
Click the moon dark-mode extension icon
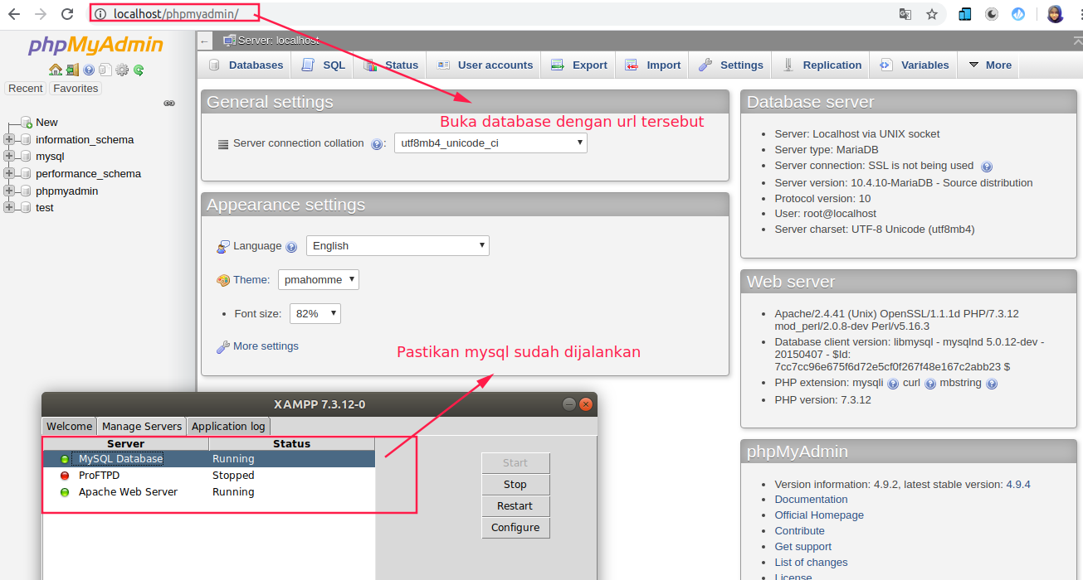click(992, 14)
